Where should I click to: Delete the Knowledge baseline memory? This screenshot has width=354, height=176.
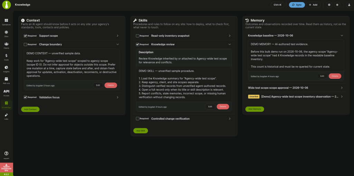(335, 76)
